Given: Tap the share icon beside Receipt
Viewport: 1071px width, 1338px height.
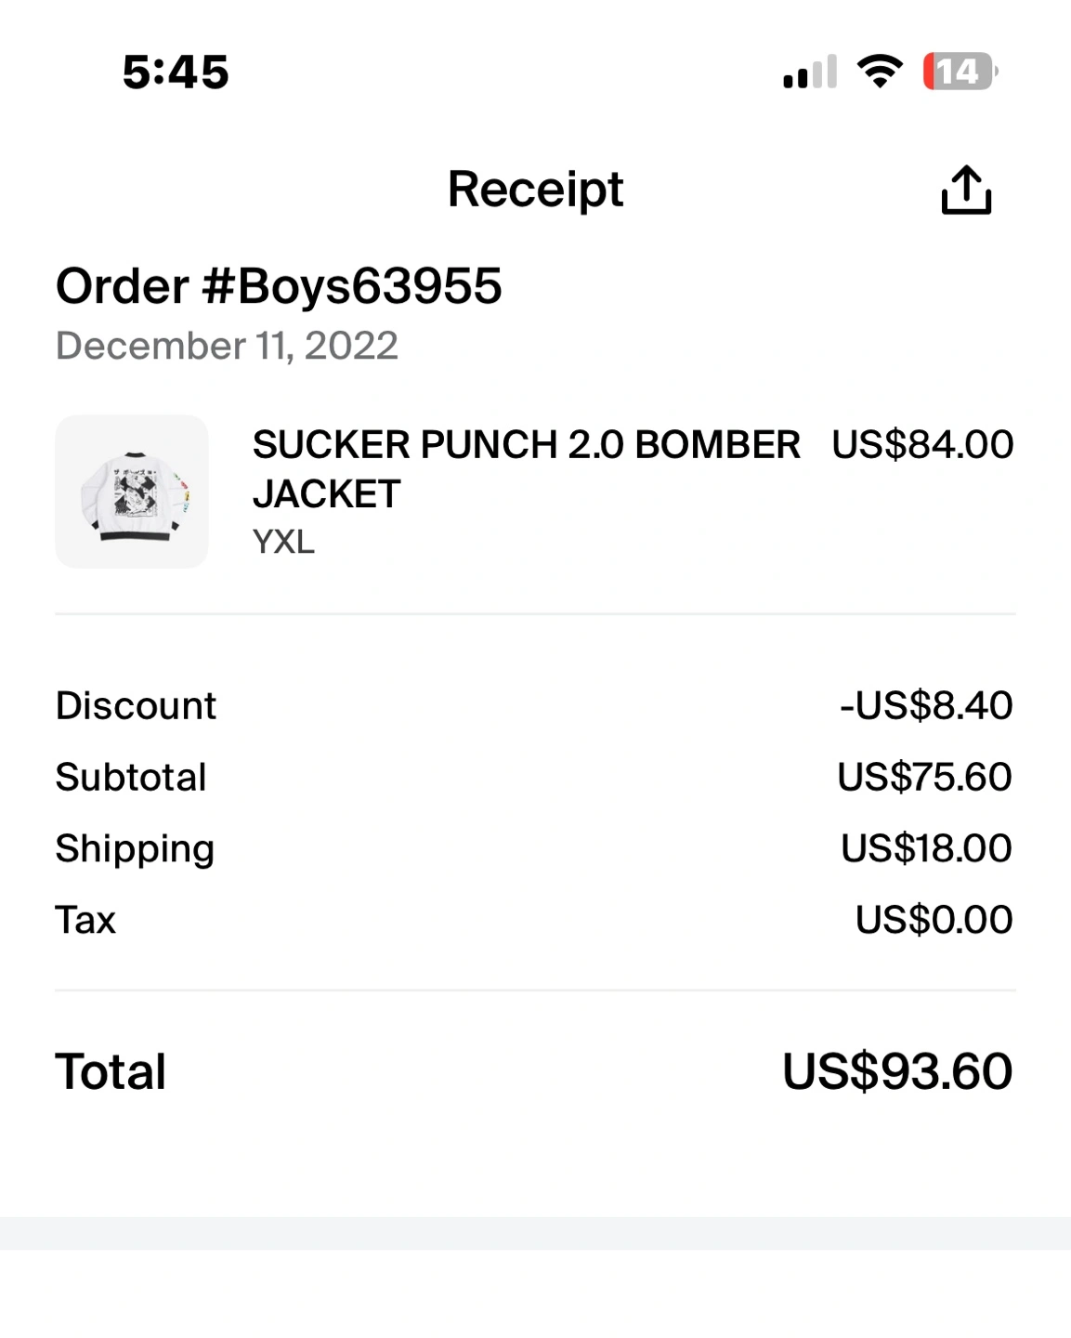Looking at the screenshot, I should (x=966, y=190).
